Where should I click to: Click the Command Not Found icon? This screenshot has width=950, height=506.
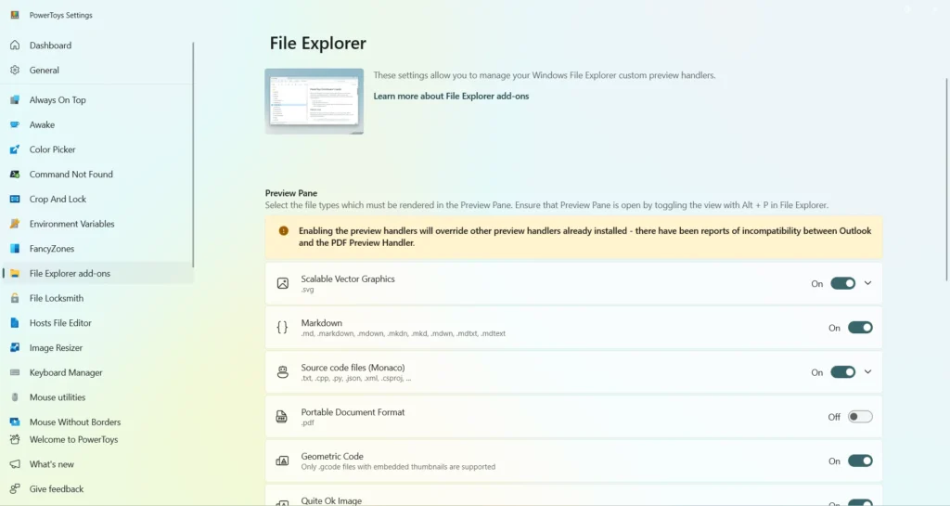tap(15, 175)
